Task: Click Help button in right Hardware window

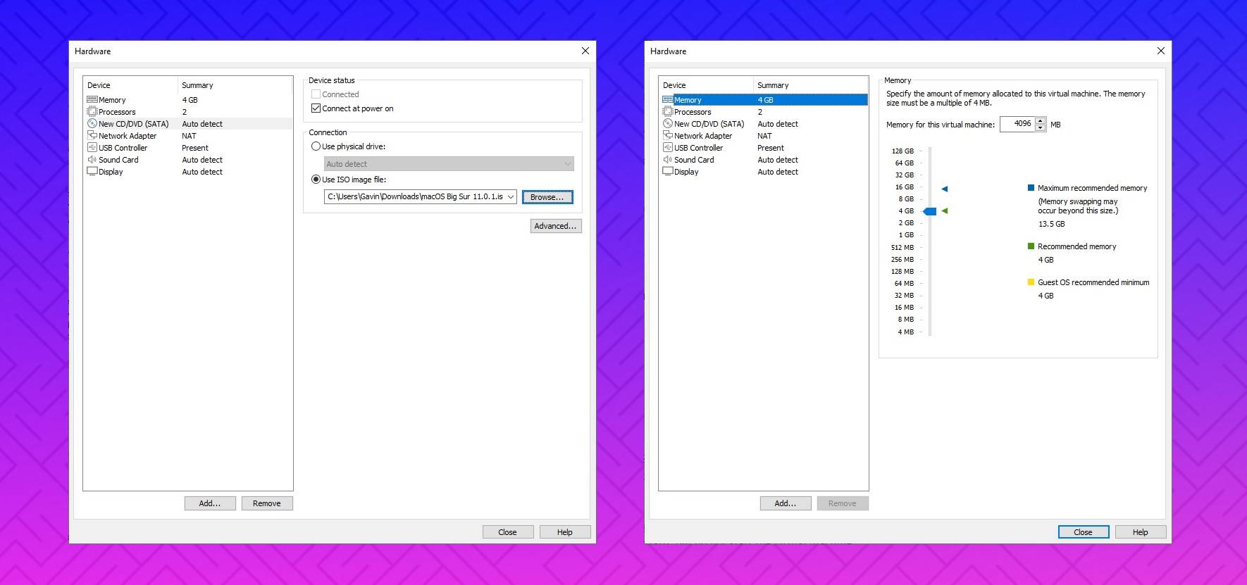Action: coord(1141,532)
